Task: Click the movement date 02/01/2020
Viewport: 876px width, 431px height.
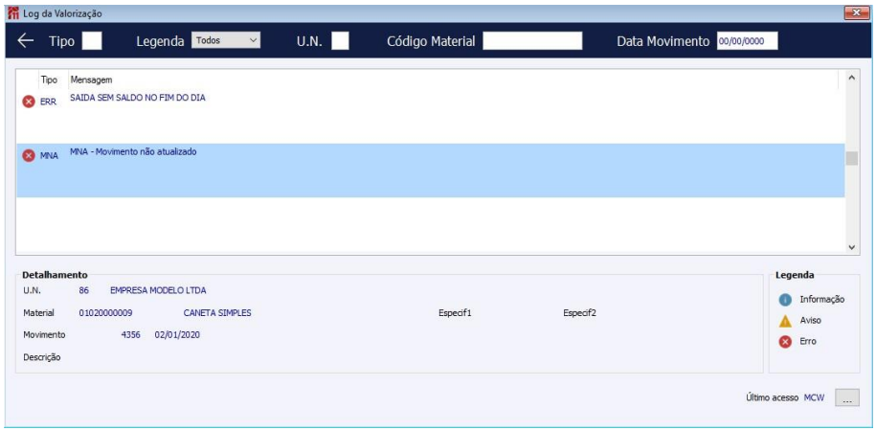Action: coord(177,335)
